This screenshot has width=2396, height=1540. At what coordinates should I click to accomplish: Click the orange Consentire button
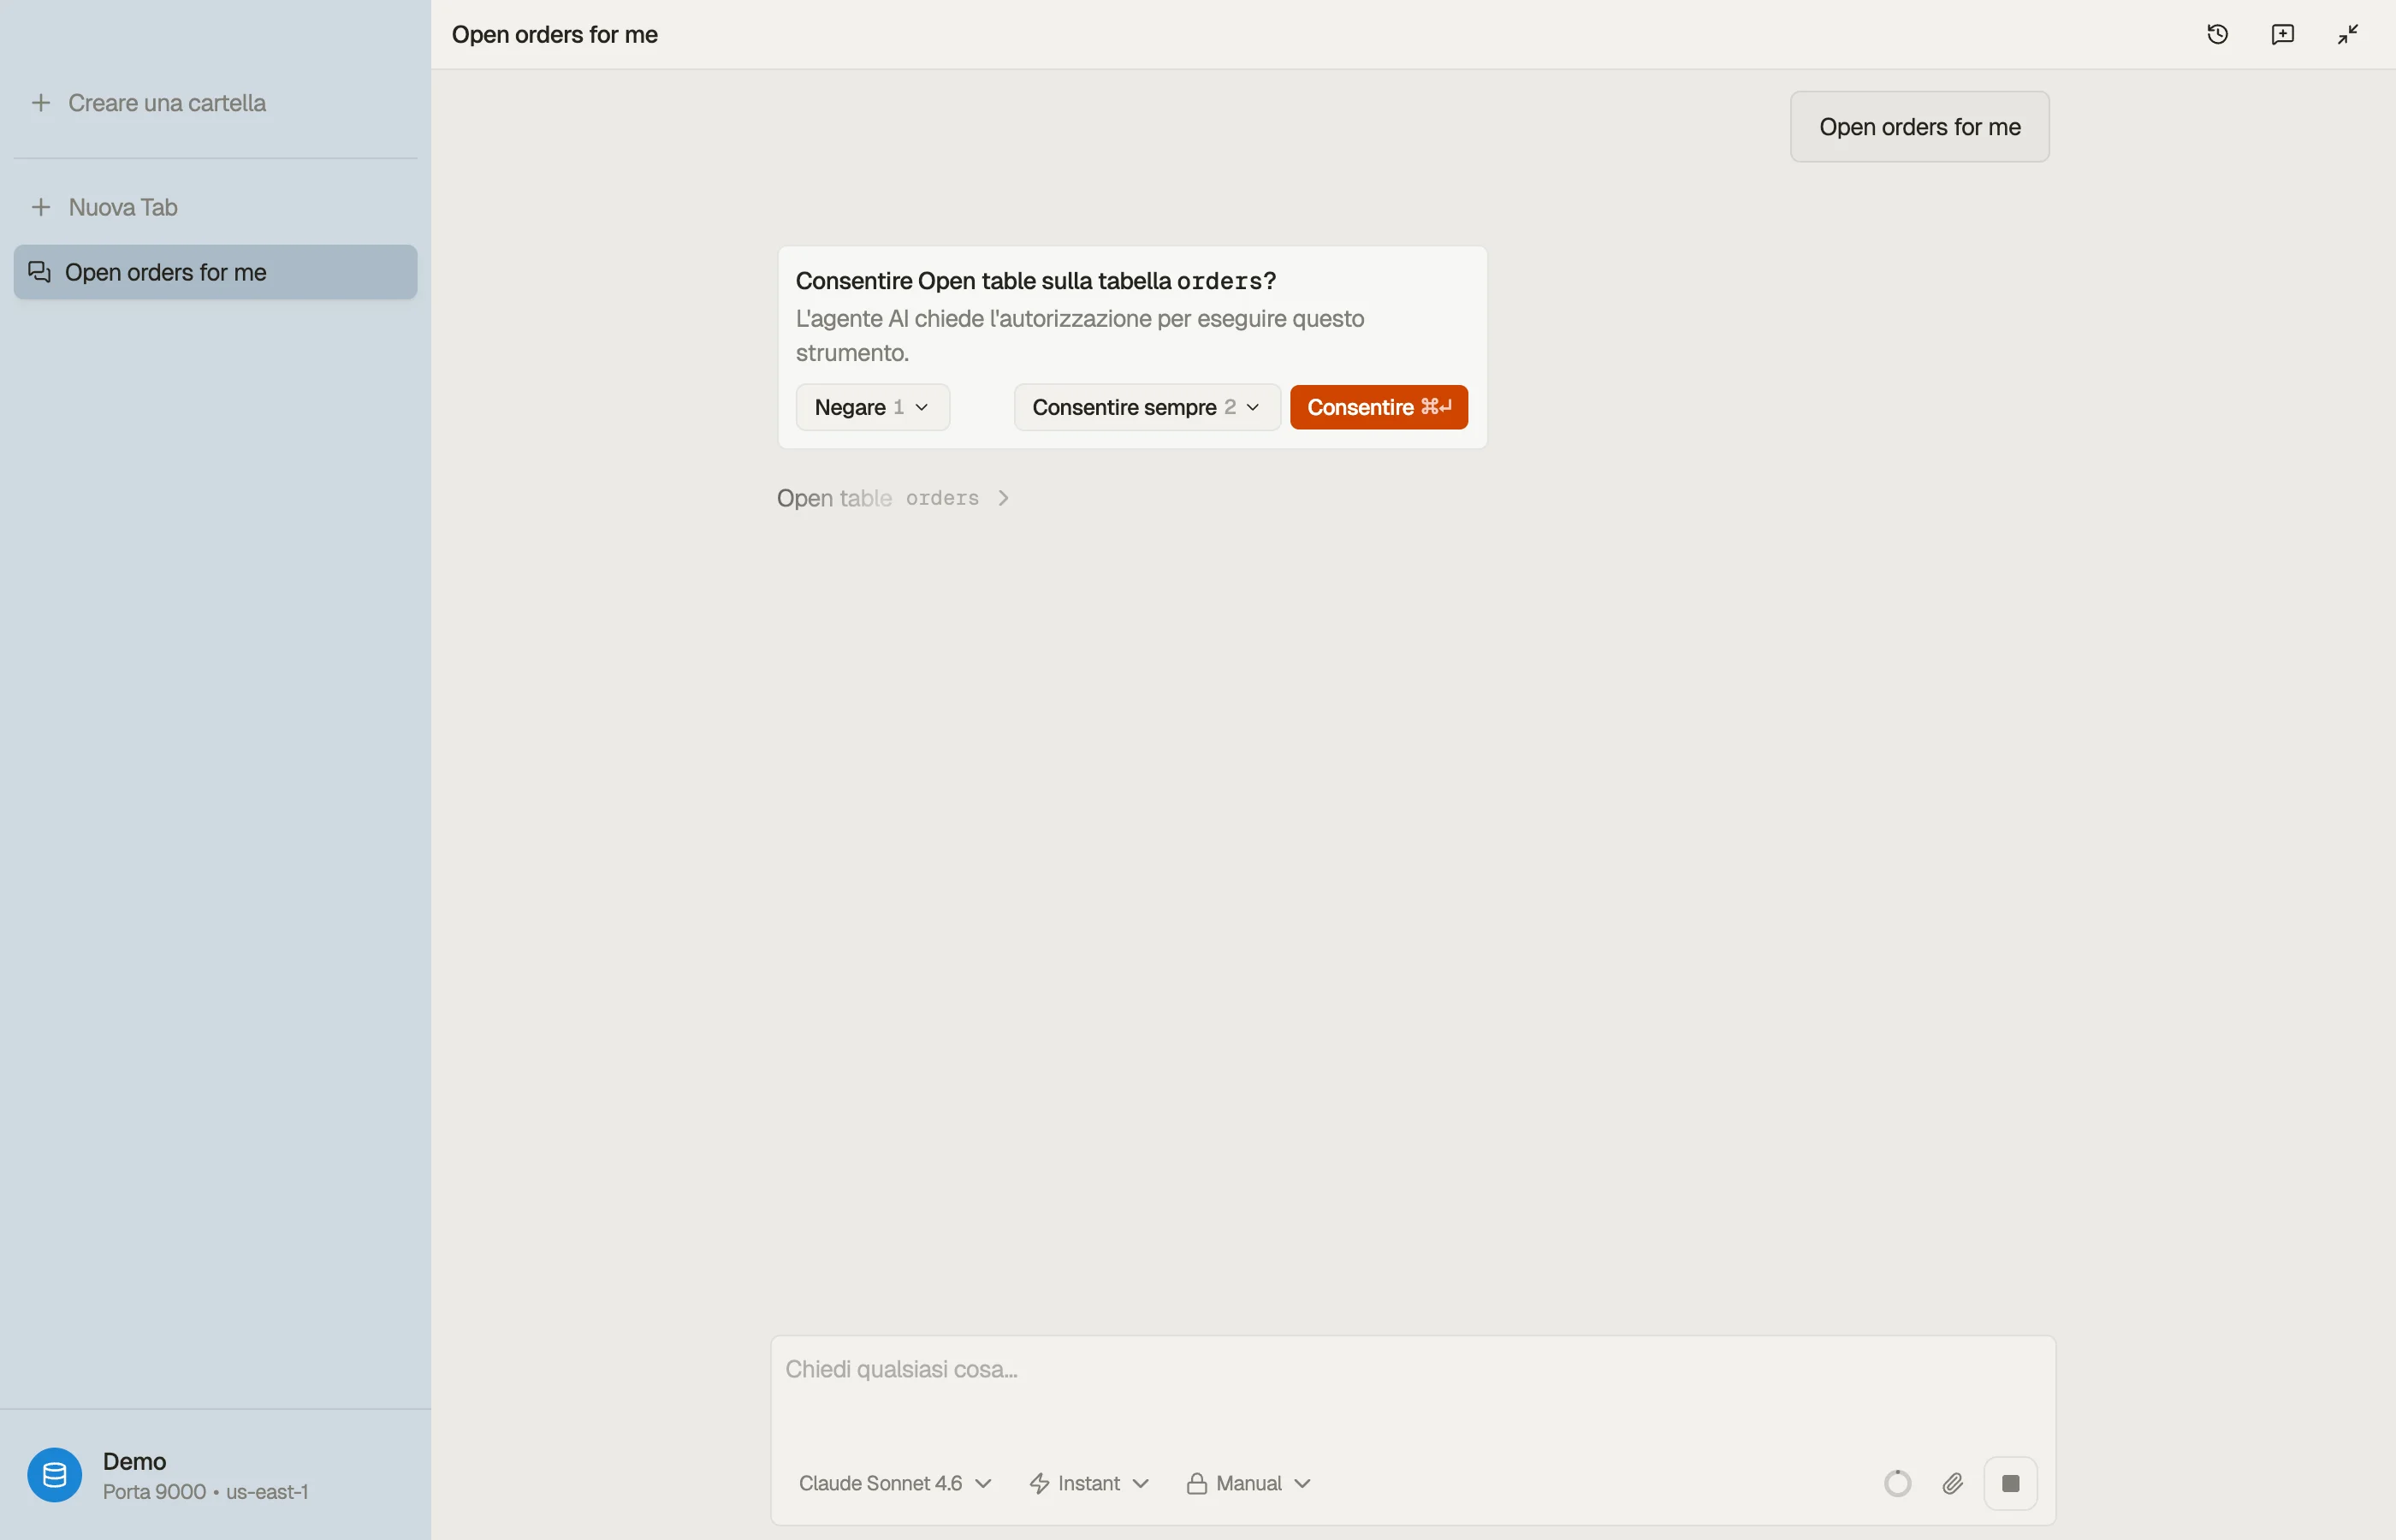point(1378,407)
